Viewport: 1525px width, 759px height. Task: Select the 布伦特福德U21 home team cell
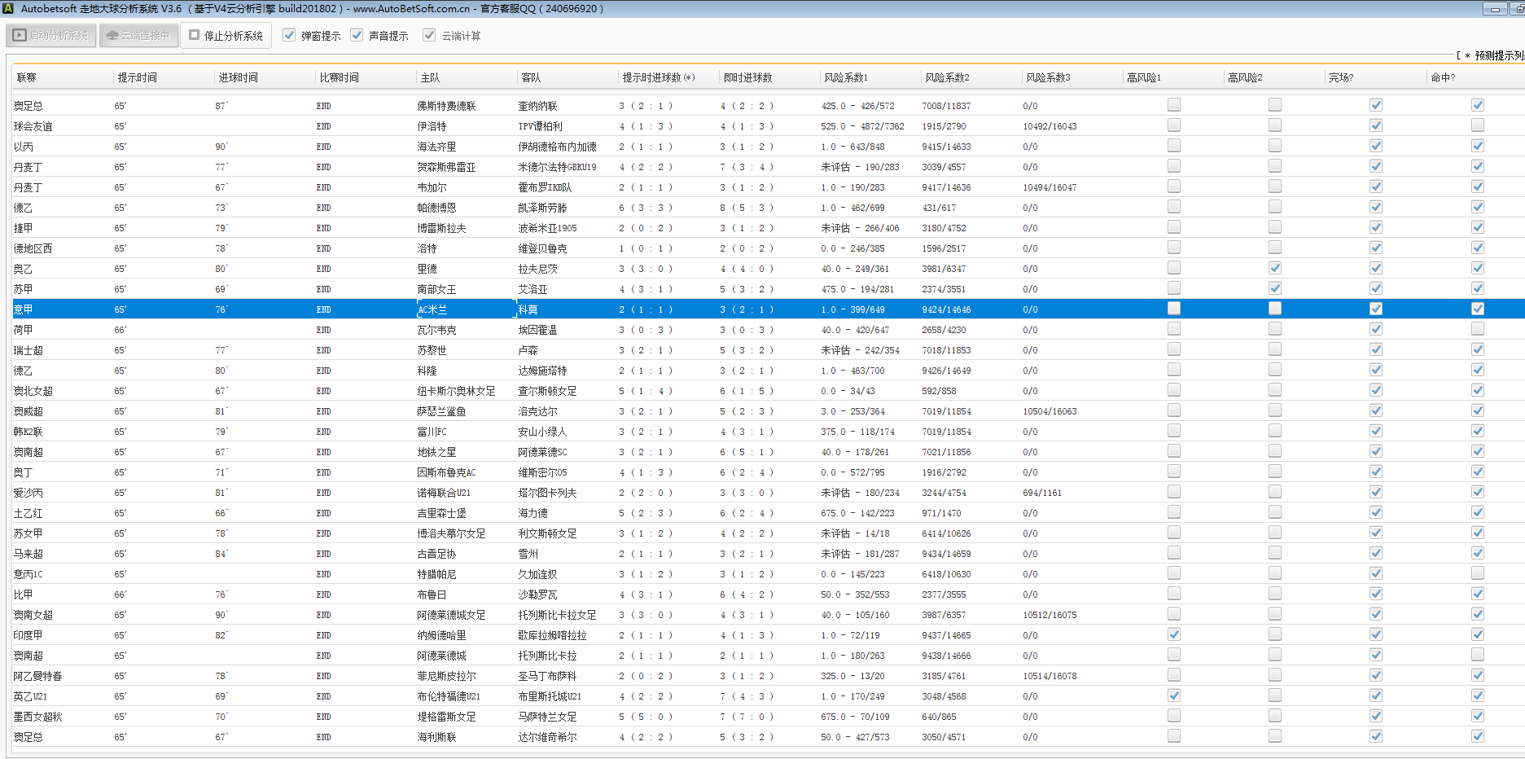pyautogui.click(x=448, y=696)
